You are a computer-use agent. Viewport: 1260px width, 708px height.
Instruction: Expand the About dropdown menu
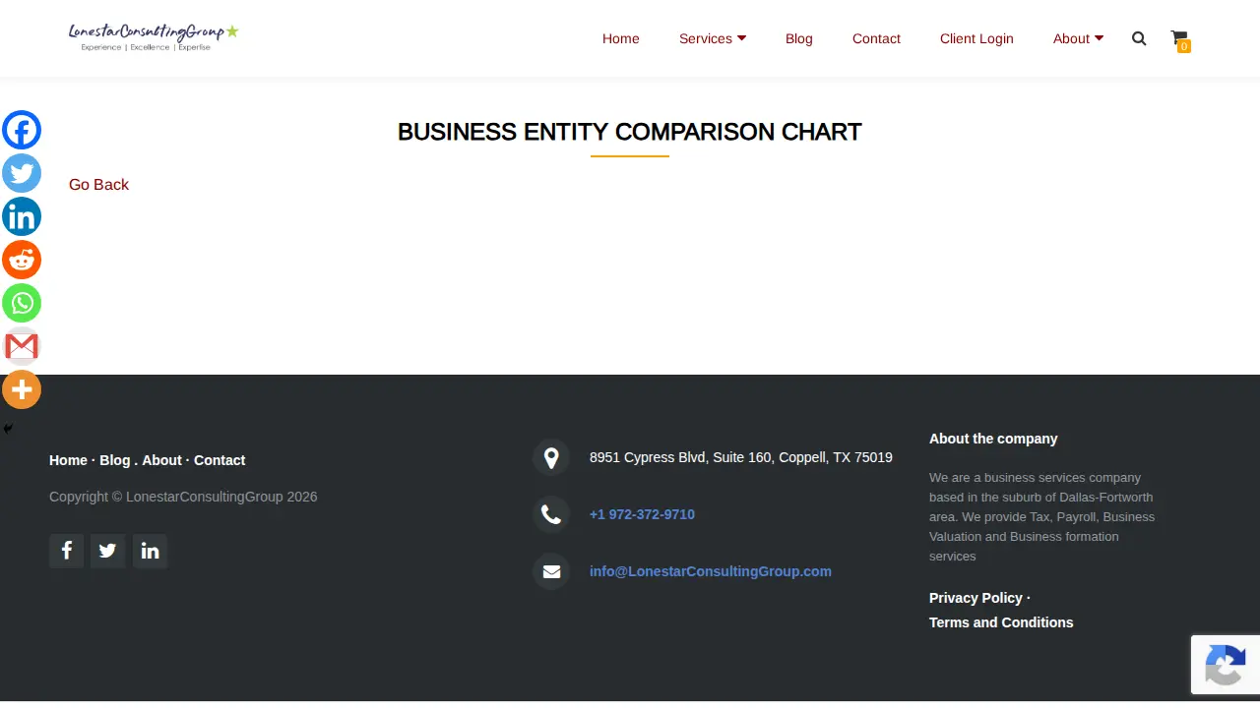tap(1078, 38)
